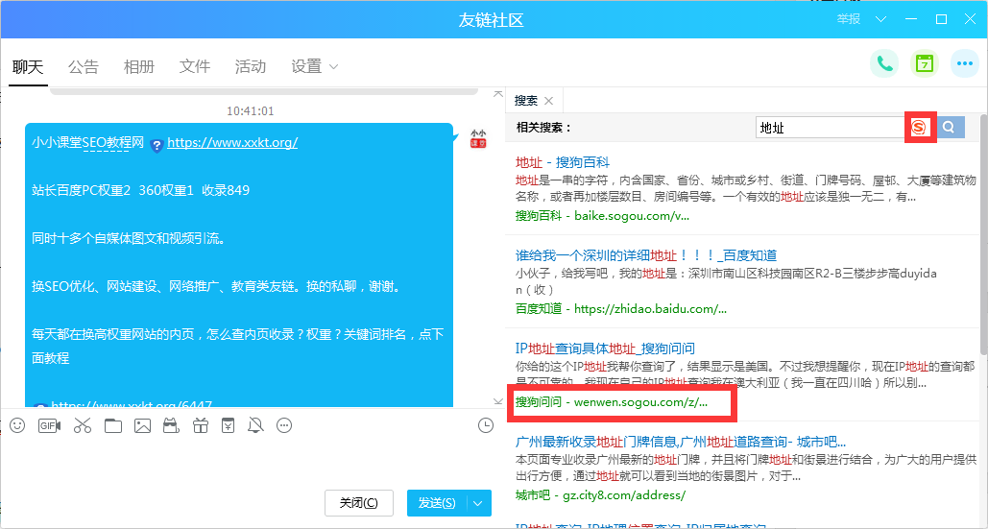Click the GIF animation icon
Screen dimensions: 988x529
tap(50, 425)
